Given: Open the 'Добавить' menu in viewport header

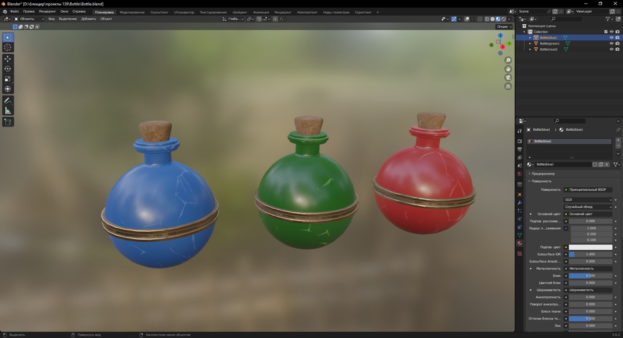Looking at the screenshot, I should click(89, 19).
